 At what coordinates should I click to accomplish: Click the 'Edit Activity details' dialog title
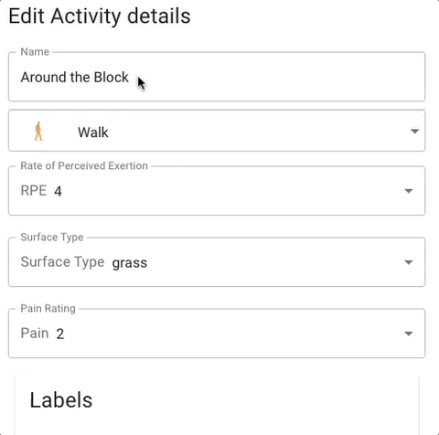click(100, 16)
